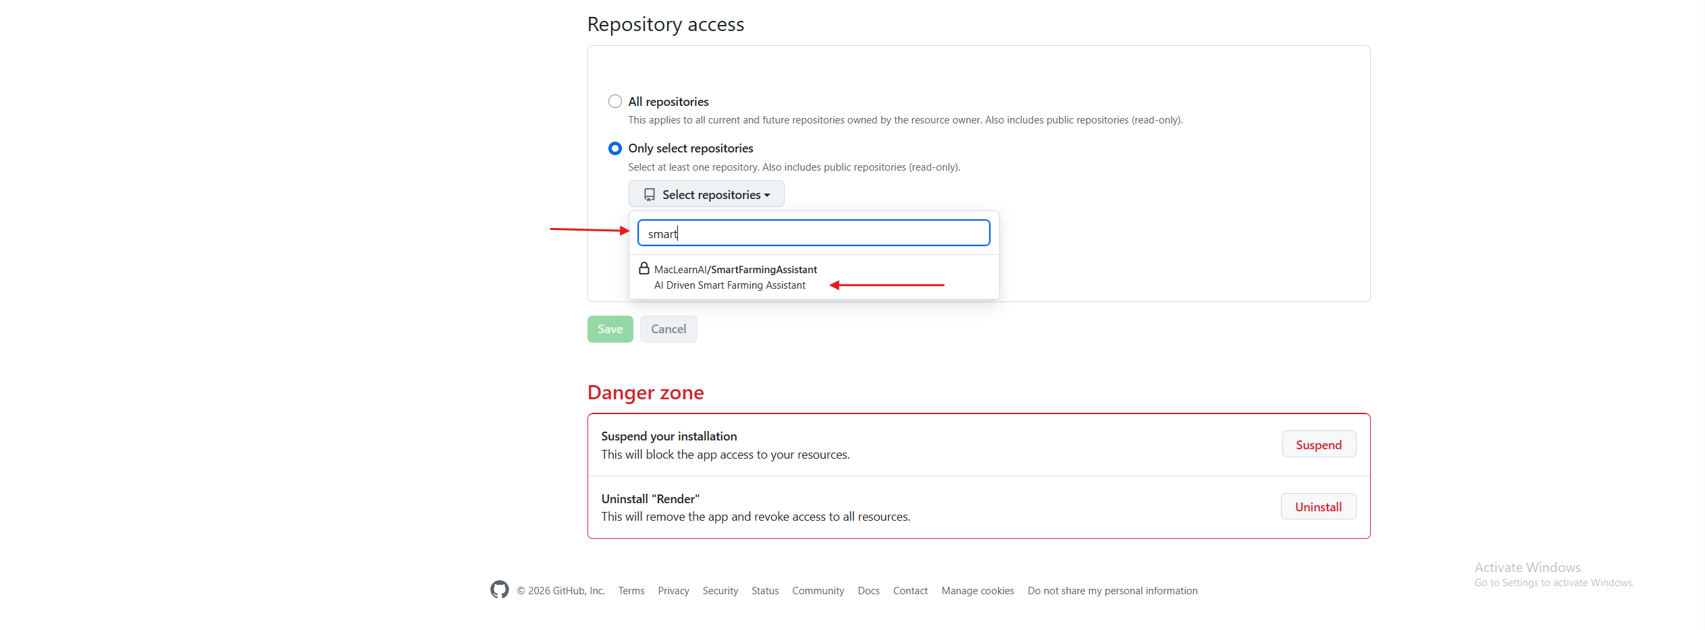Select the All repositories radio option
This screenshot has height=630, width=1705.
pos(614,102)
